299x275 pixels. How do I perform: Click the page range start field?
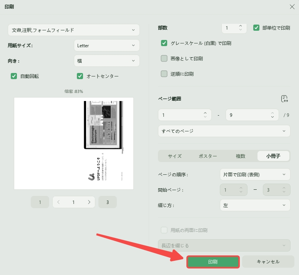184,115
